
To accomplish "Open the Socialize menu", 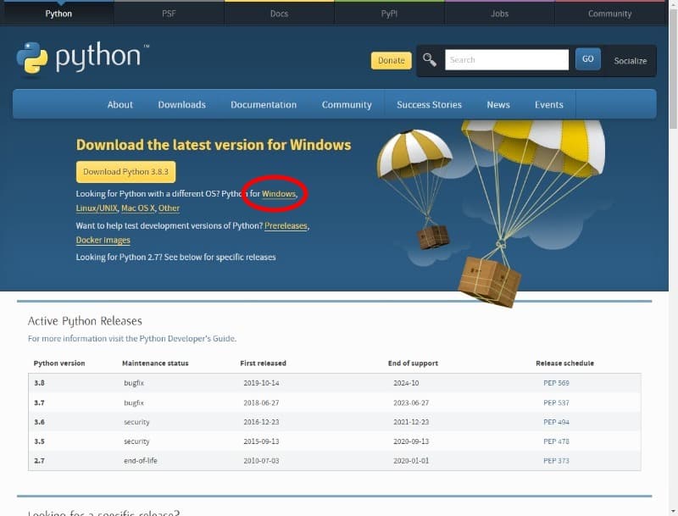I will pos(631,61).
